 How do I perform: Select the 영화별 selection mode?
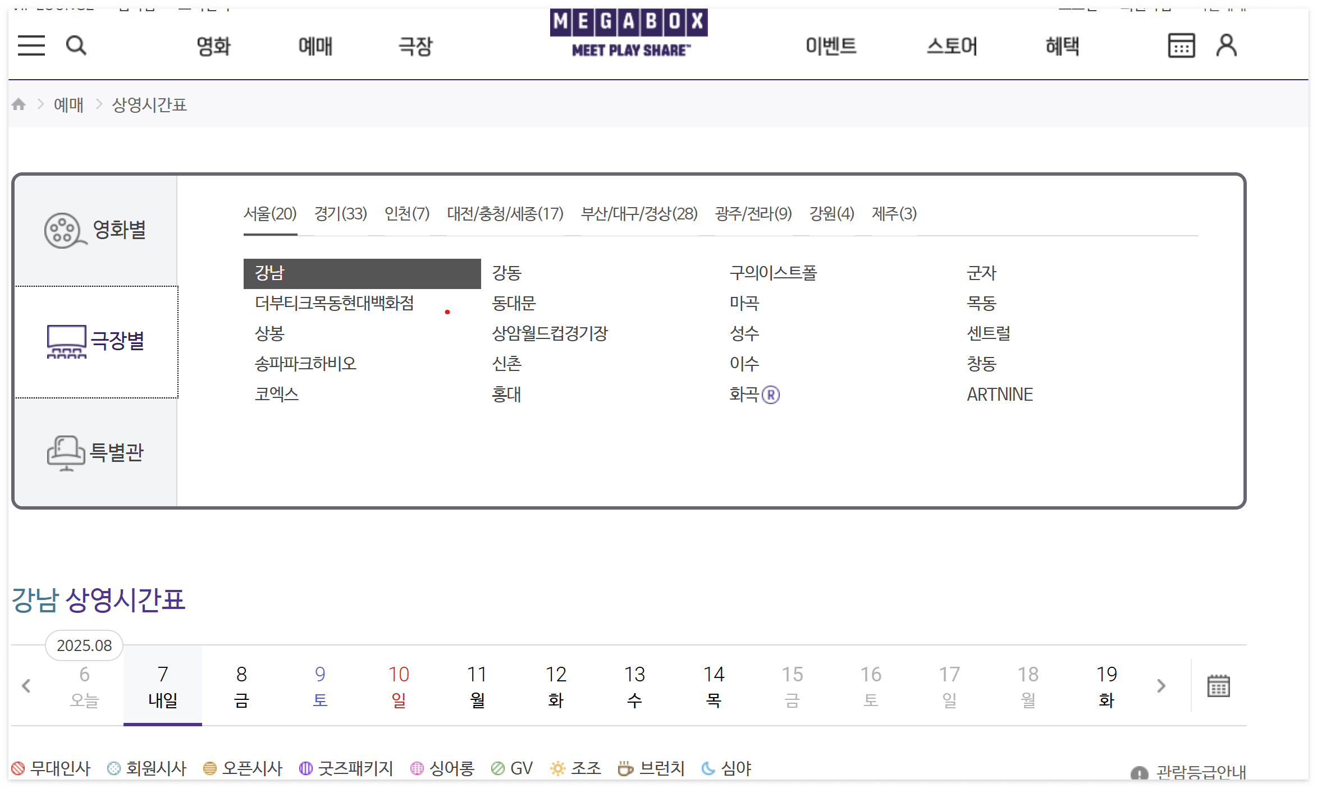(95, 230)
